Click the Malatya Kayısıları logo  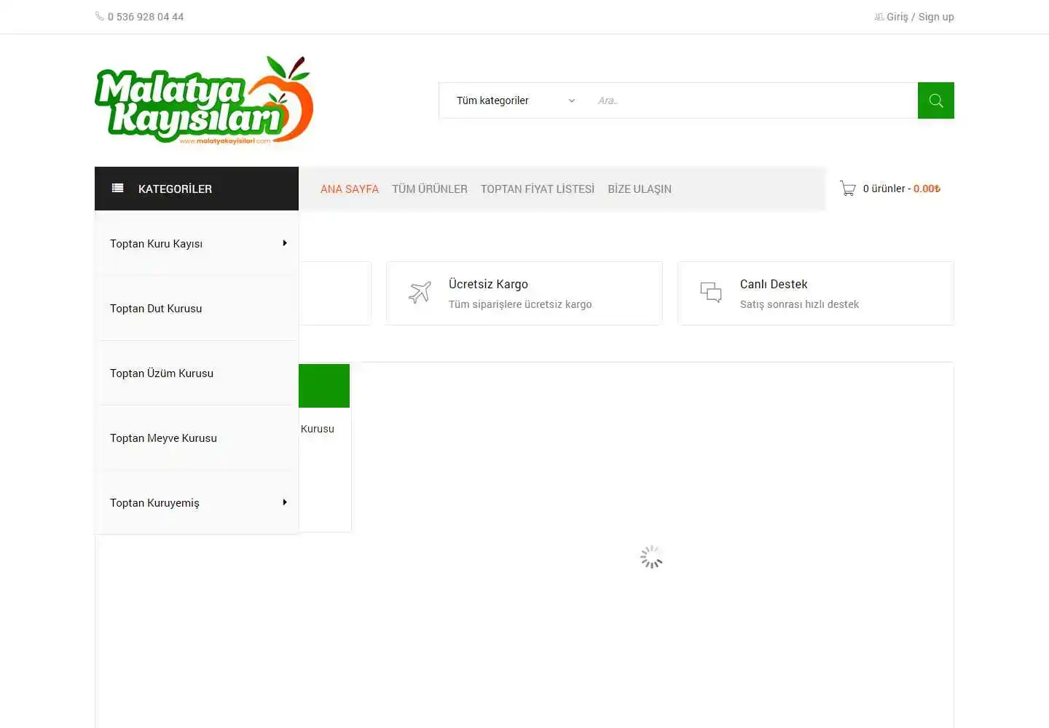point(204,100)
